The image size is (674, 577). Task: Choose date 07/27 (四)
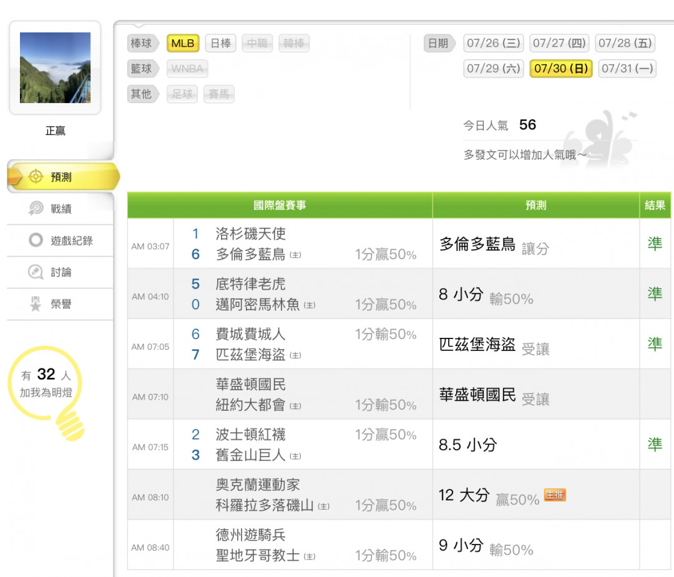click(x=559, y=44)
